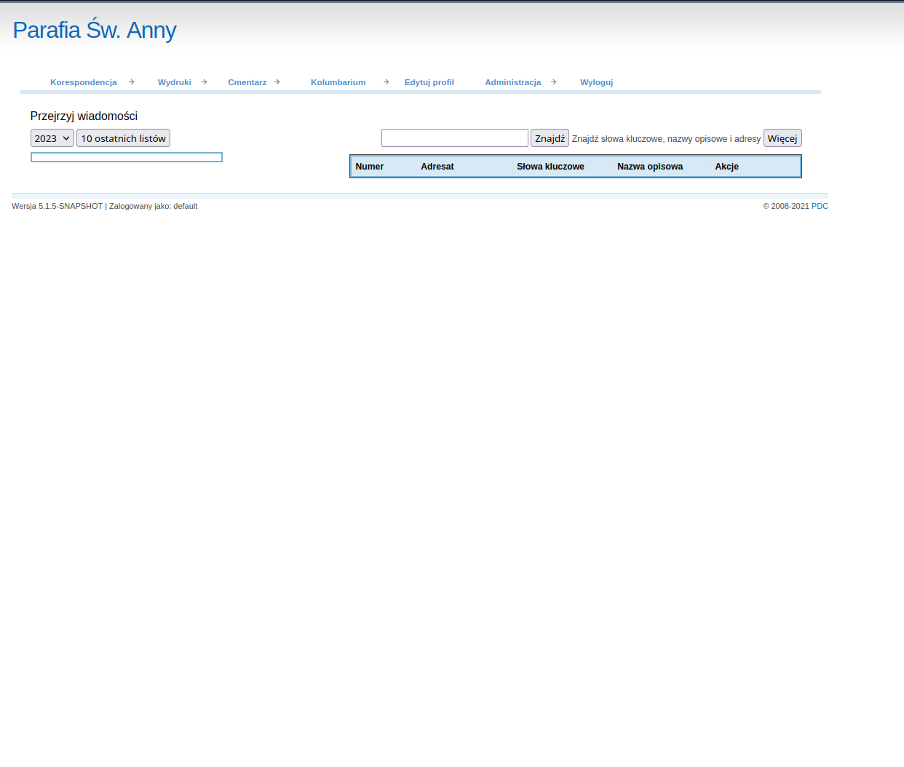Image resolution: width=904 pixels, height=767 pixels.
Task: Open the 2023 year dropdown
Action: tap(52, 138)
